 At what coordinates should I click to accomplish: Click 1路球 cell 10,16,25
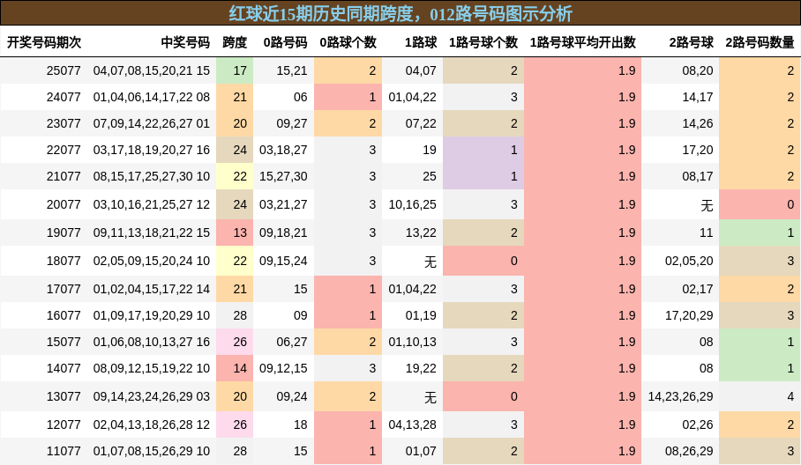[412, 204]
